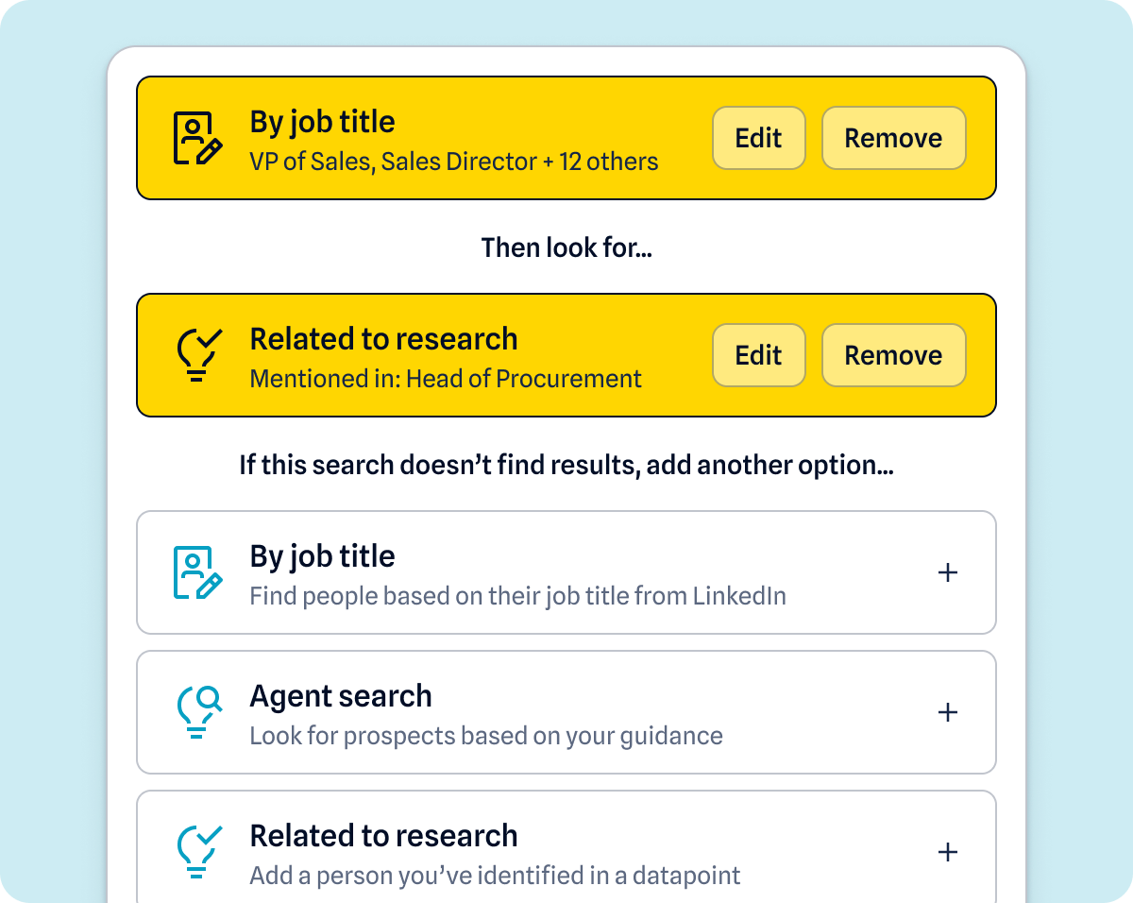Click the 'Agent search' option title
This screenshot has width=1133, height=903.
[341, 696]
